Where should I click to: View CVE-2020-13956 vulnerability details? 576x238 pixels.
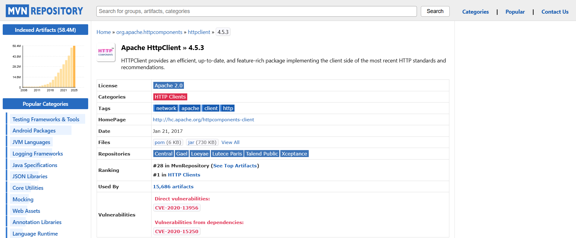click(x=177, y=208)
